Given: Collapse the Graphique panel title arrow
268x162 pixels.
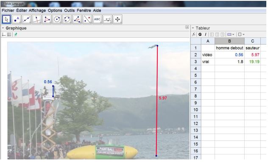Looking at the screenshot, I should point(3,28).
